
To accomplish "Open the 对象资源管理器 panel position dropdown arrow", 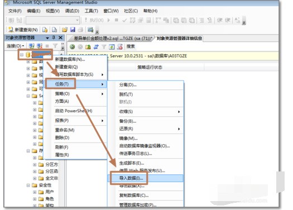I will 47,38.
